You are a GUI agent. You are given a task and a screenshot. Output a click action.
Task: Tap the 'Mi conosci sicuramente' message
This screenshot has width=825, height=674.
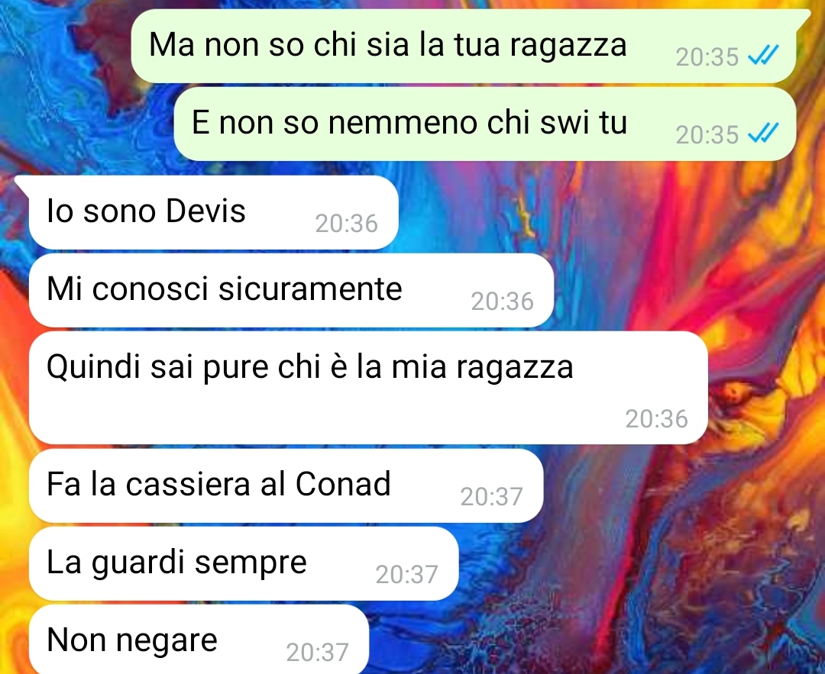coord(291,290)
